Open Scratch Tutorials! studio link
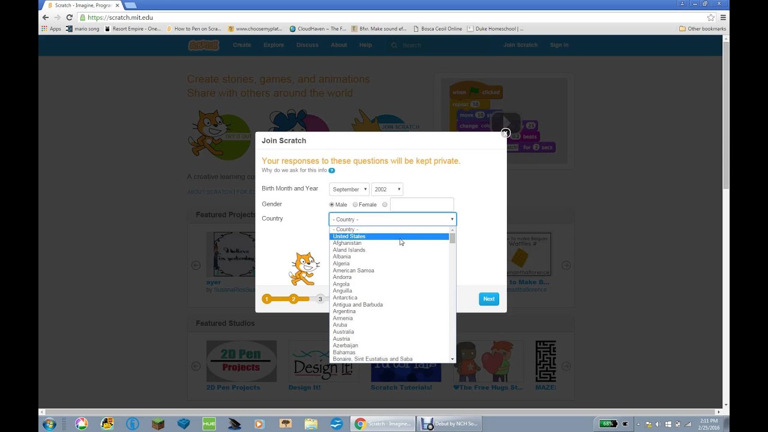Viewport: 768px width, 432px height. tap(401, 388)
